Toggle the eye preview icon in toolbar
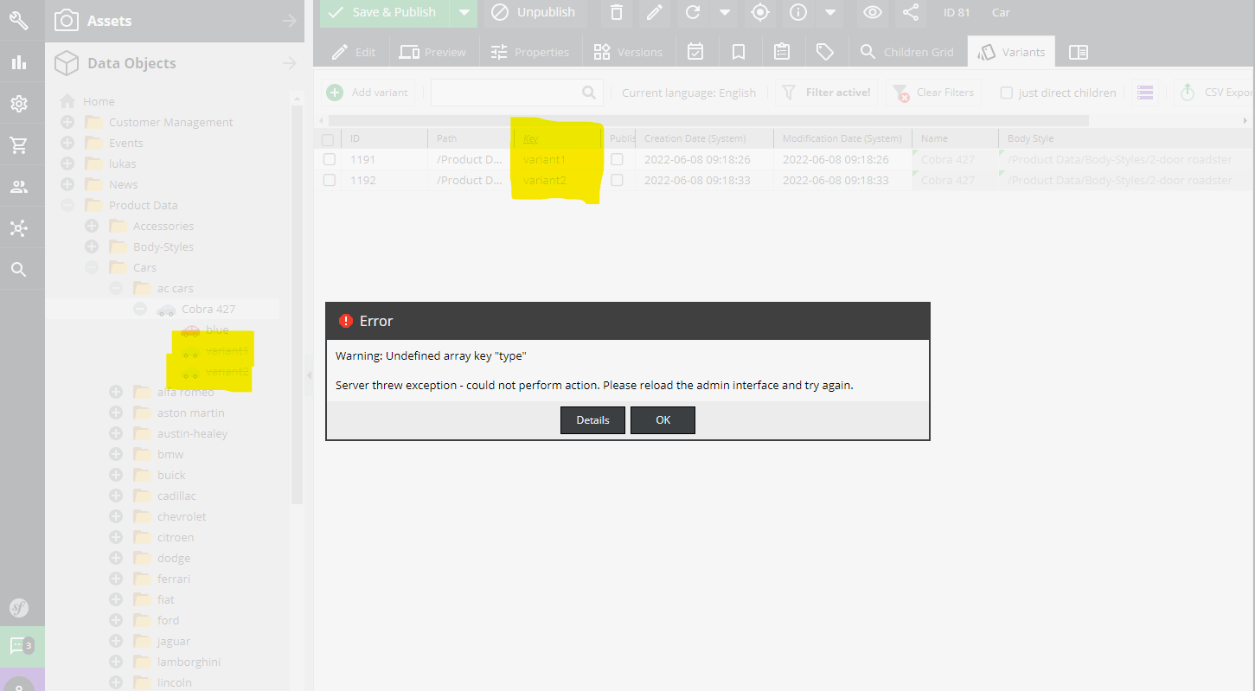The width and height of the screenshot is (1255, 691). 874,12
